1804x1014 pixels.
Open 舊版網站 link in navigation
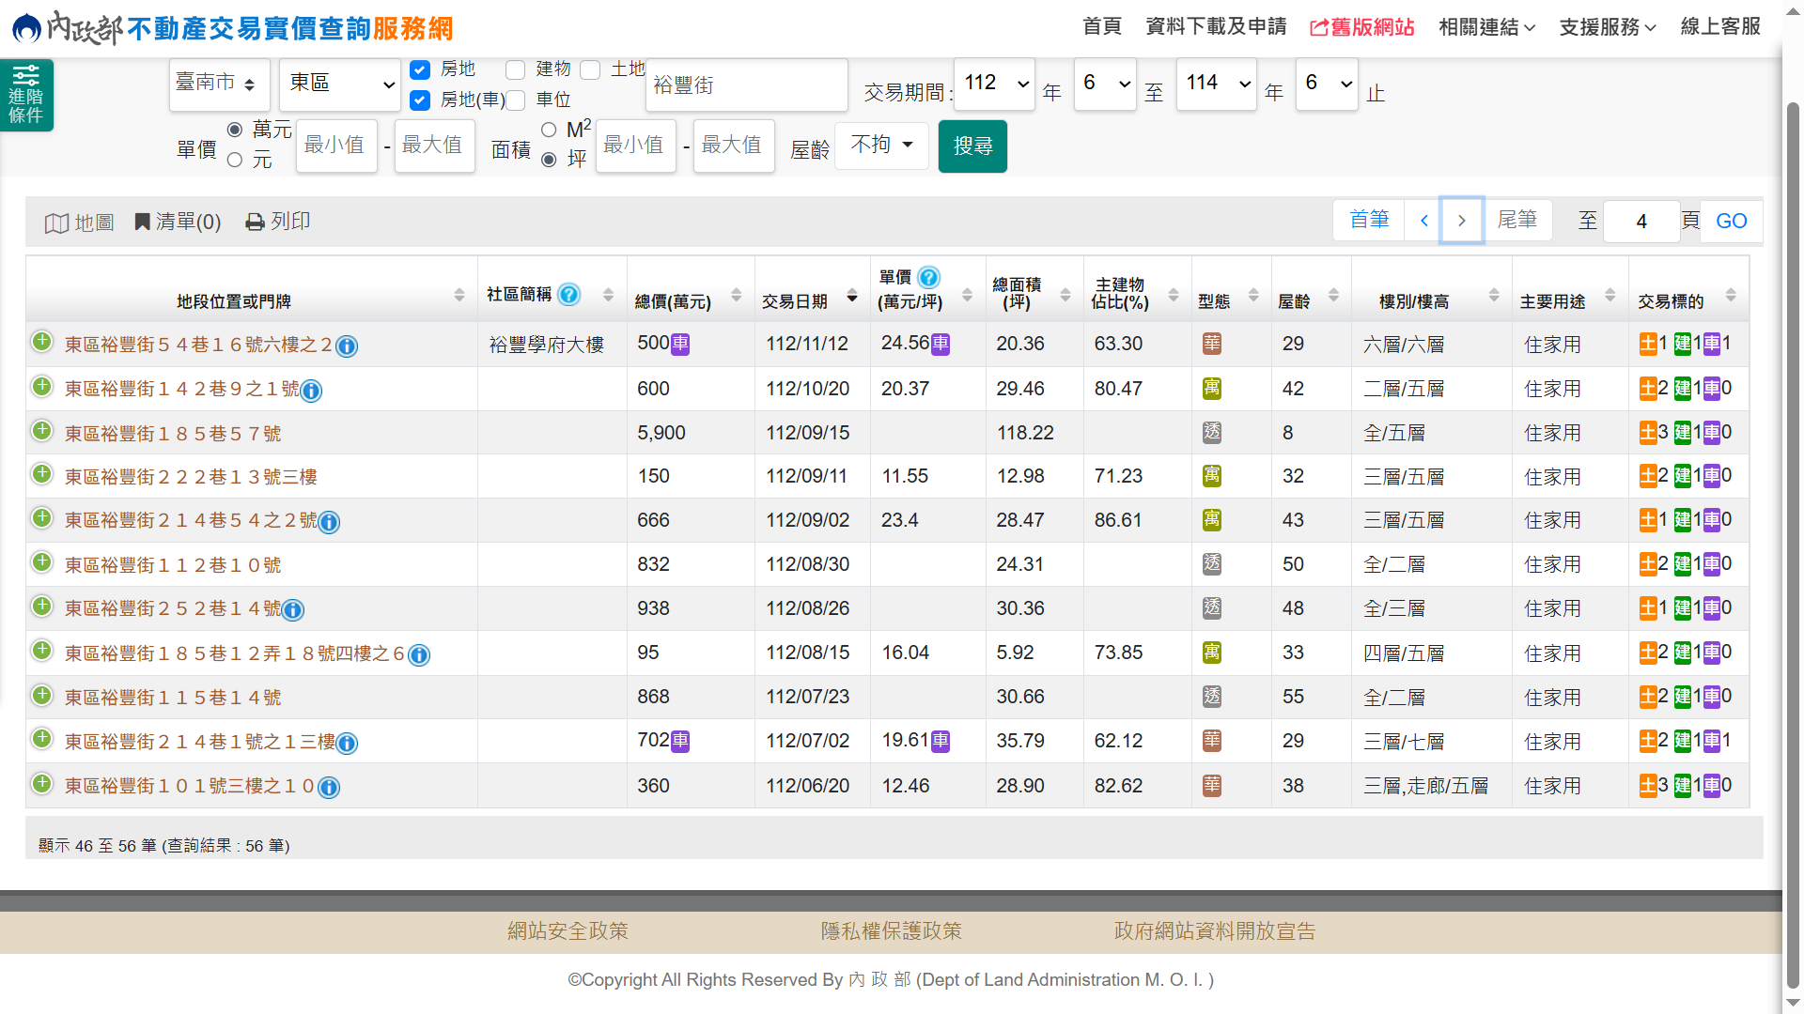1362,27
